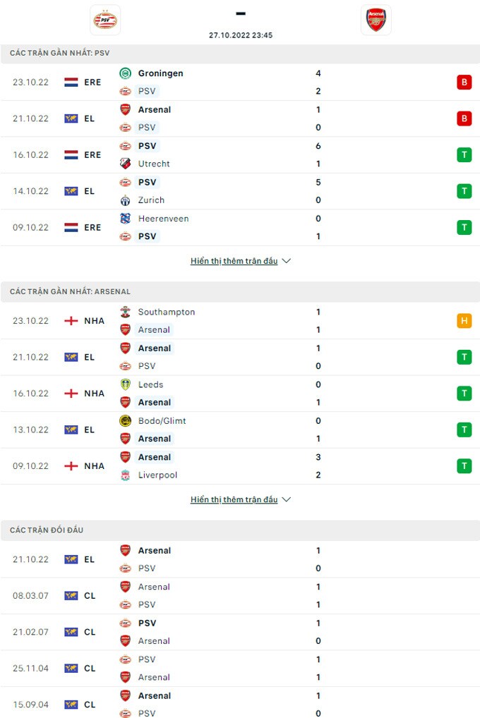Click the 27.10.2022 23:45 match time
The height and width of the screenshot is (718, 480).
[x=241, y=35]
